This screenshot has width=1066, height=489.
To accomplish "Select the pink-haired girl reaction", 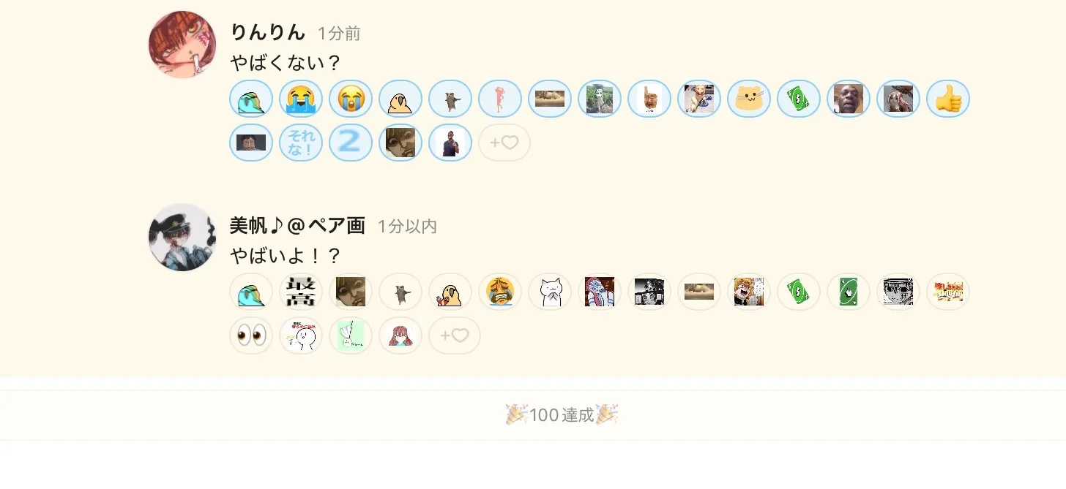I will (400, 336).
